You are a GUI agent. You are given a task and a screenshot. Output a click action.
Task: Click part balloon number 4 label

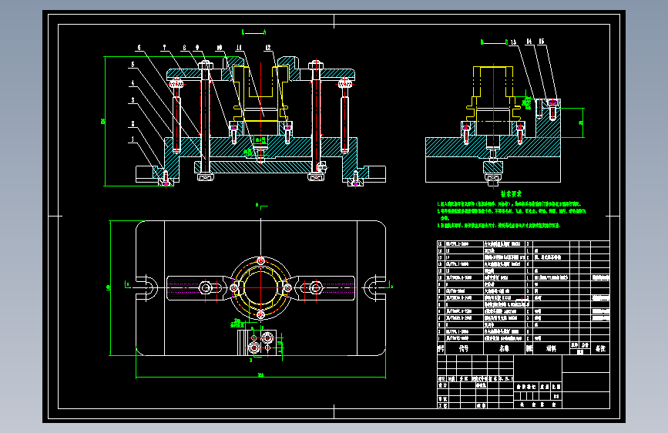(x=133, y=83)
